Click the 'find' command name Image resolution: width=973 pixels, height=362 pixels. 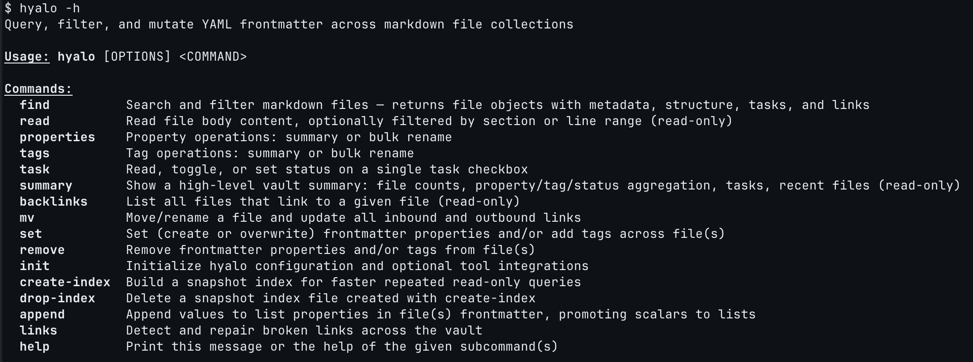point(35,105)
